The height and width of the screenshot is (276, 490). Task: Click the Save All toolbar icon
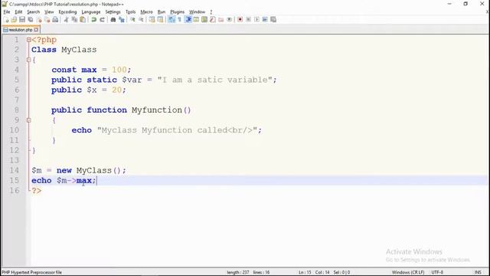[x=31, y=19]
